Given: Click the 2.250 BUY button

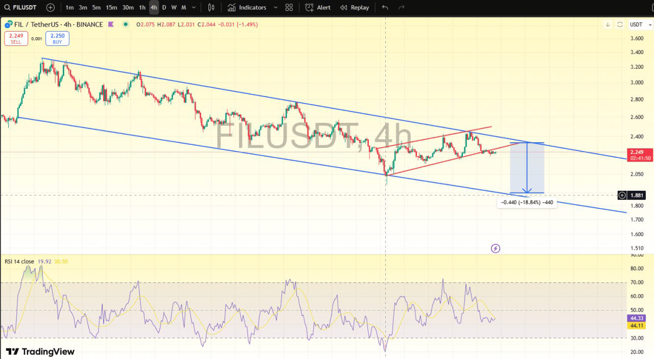Looking at the screenshot, I should click(x=57, y=39).
